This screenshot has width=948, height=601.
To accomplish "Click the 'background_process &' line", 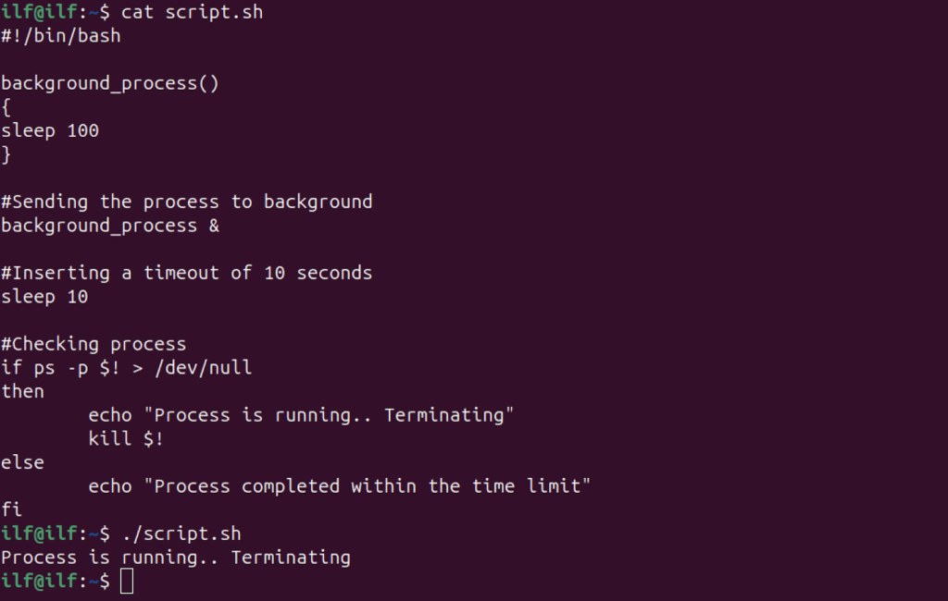I will pyautogui.click(x=110, y=226).
